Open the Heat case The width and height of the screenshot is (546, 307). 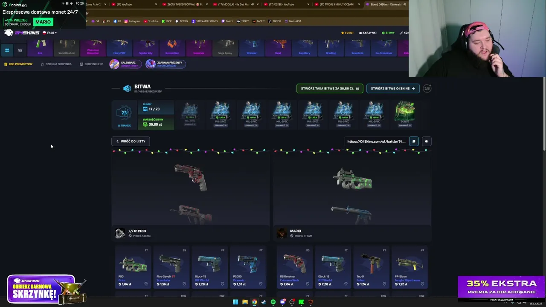[278, 47]
